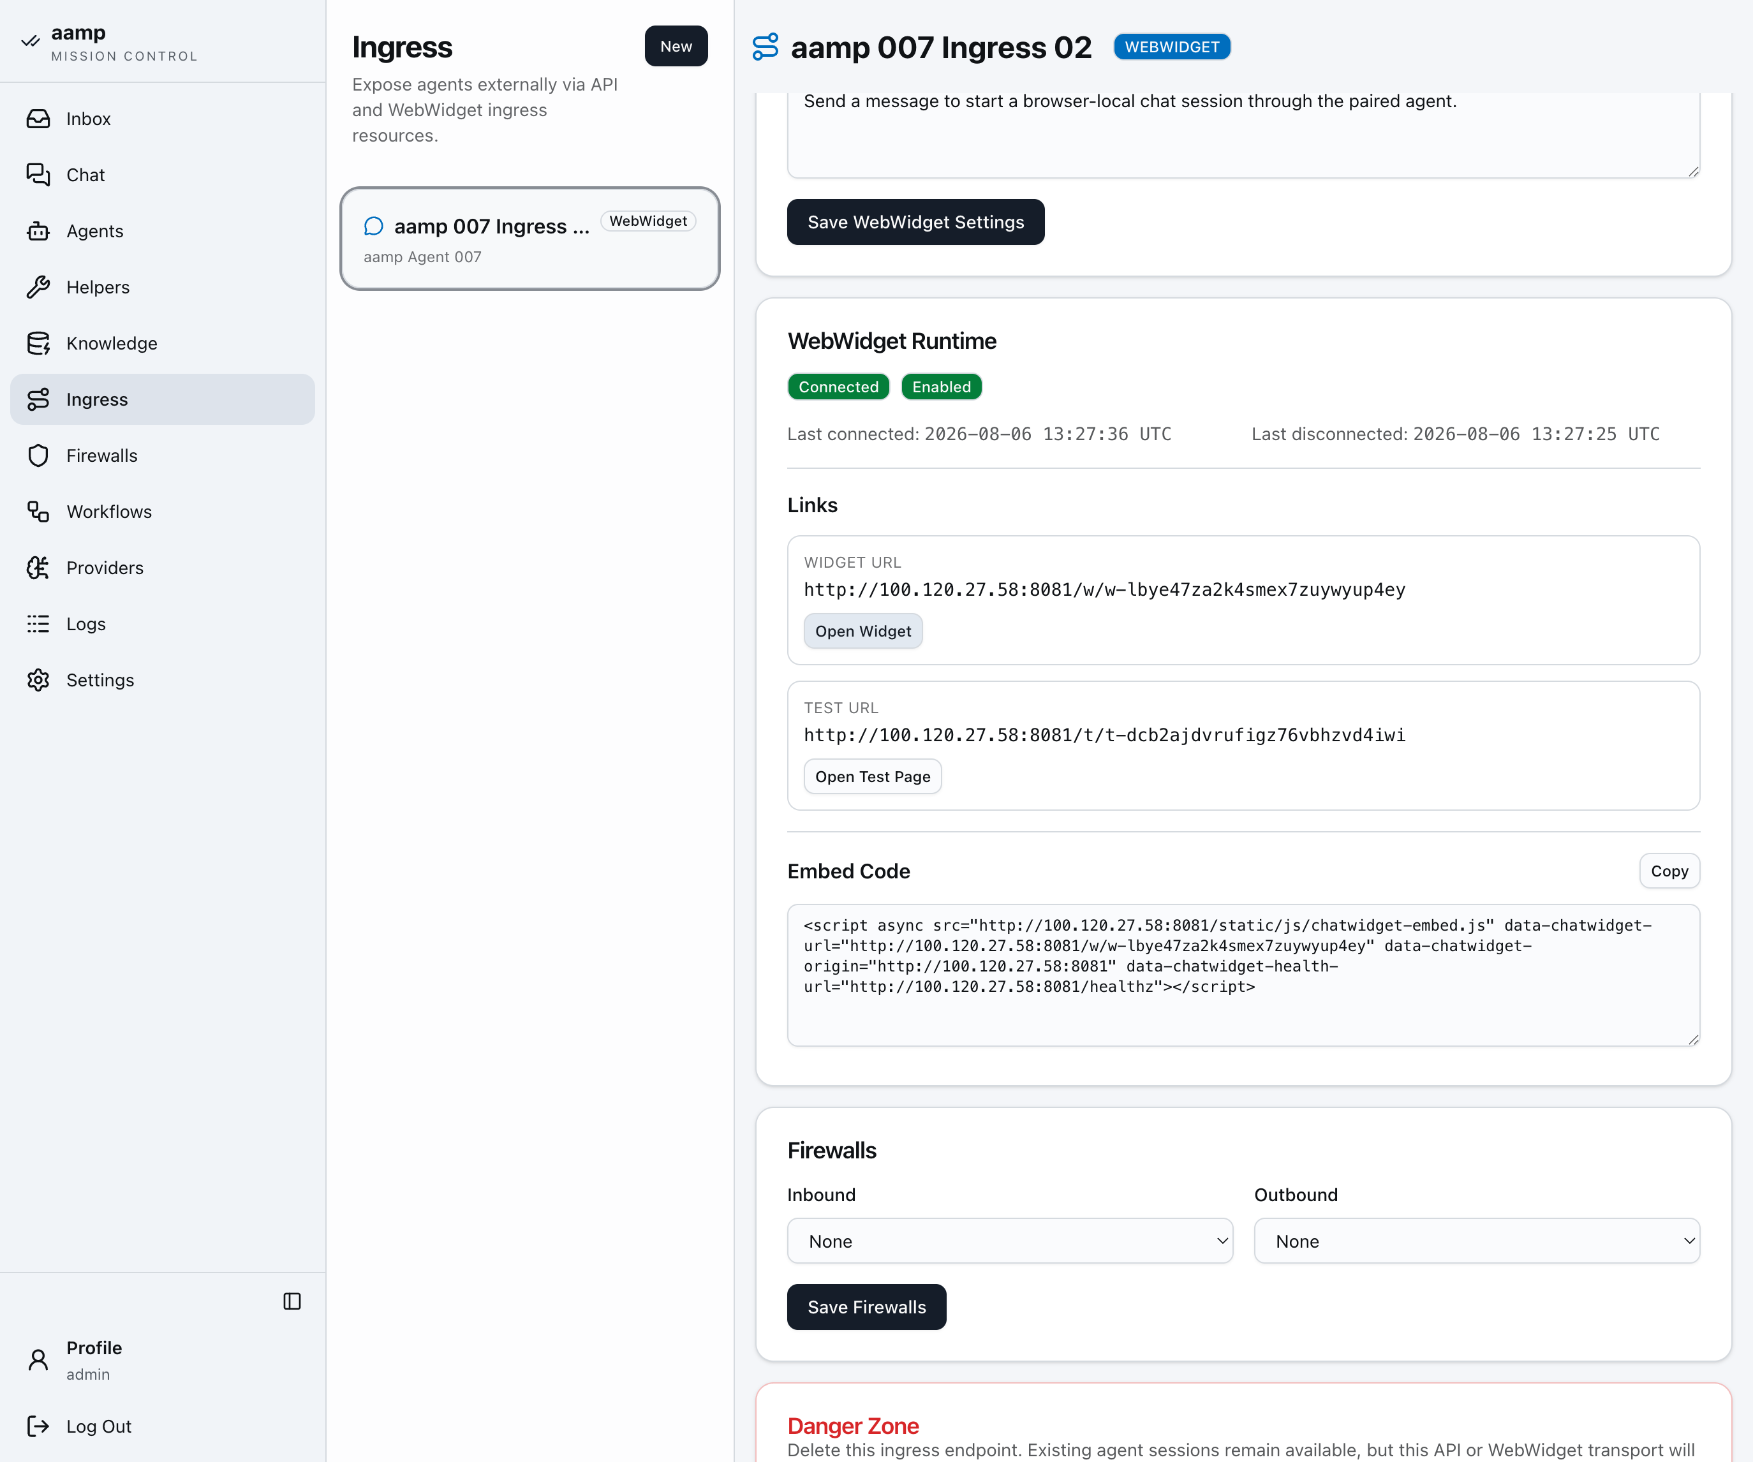The image size is (1753, 1462).
Task: Click the Enabled status badge
Action: click(942, 387)
